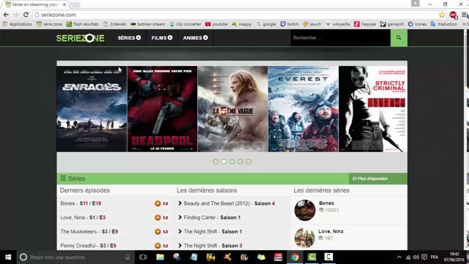Viewport: 469px width, 264px height.
Task: Click the flag icon beside Love, Nina
Action: pos(166,217)
